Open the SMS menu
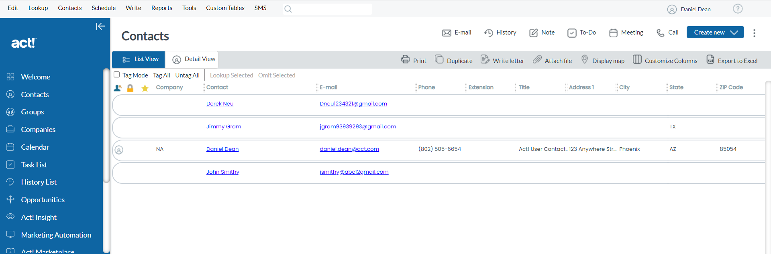771x254 pixels. [x=260, y=8]
